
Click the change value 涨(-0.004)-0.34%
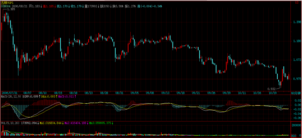coord(150,6)
